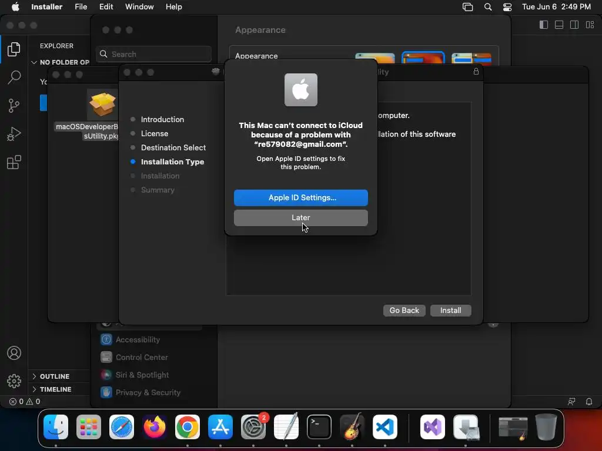Open the VS Code Extensions icon

click(14, 162)
